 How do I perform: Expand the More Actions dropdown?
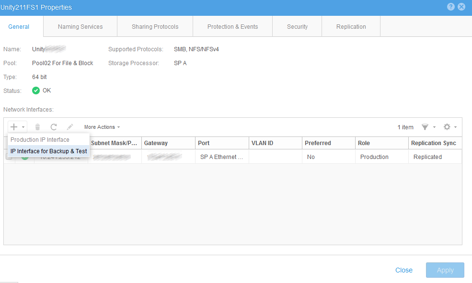click(x=102, y=127)
